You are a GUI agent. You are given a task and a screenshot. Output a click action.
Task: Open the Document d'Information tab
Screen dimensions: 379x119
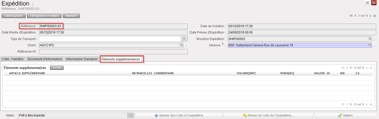click(45, 59)
